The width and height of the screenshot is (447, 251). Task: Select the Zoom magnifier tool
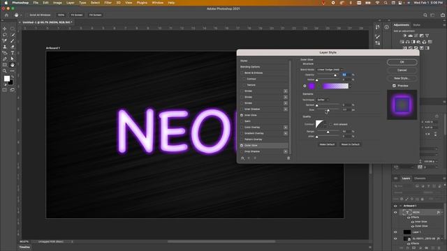click(x=5, y=71)
